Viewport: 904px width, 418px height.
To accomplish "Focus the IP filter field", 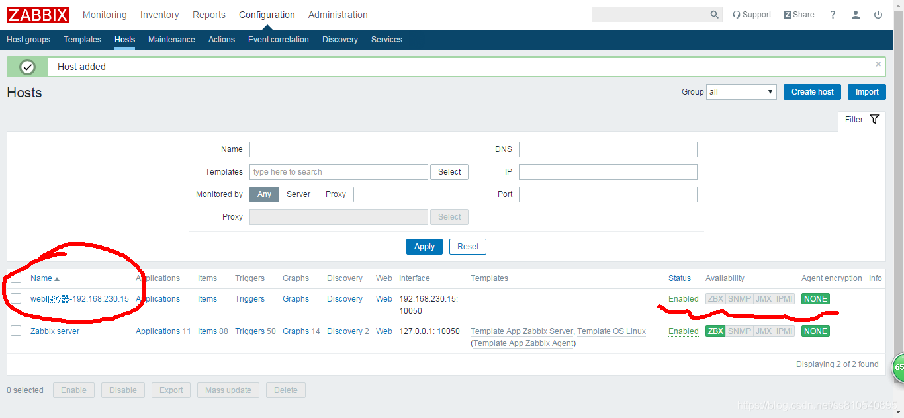I will tap(608, 172).
